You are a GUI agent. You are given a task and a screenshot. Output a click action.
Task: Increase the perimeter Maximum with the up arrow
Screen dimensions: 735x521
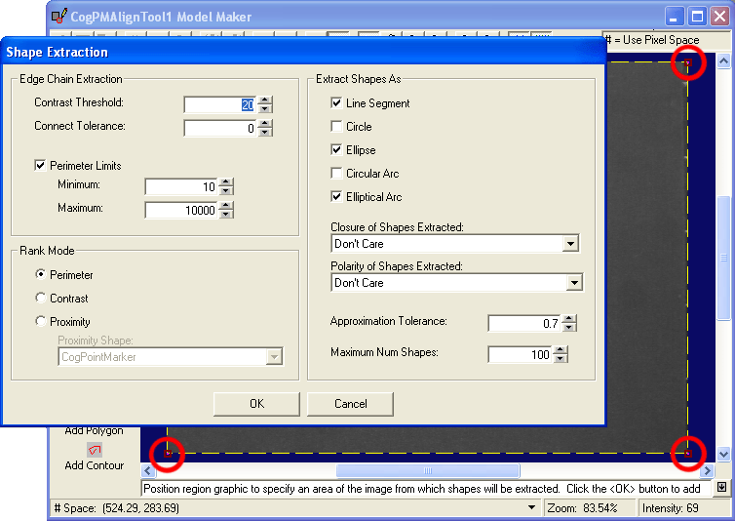[226, 206]
